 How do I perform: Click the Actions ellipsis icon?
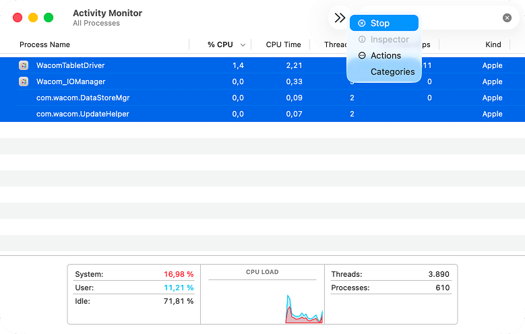[362, 56]
